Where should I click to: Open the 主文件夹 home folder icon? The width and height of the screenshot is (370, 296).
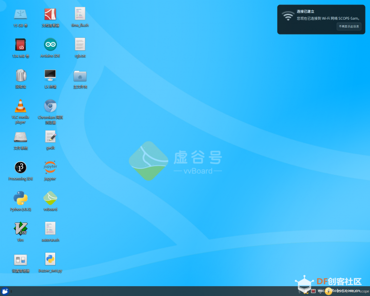pyautogui.click(x=80, y=76)
